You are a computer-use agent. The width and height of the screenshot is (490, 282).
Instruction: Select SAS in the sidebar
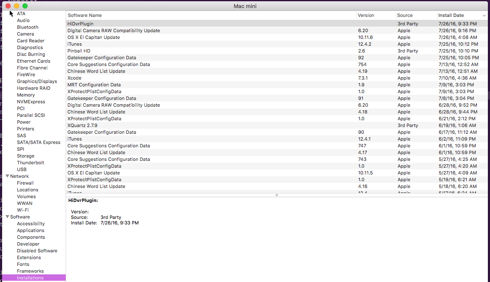22,135
